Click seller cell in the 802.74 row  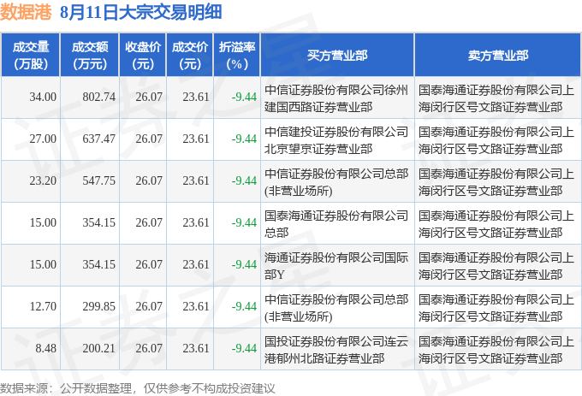point(496,98)
